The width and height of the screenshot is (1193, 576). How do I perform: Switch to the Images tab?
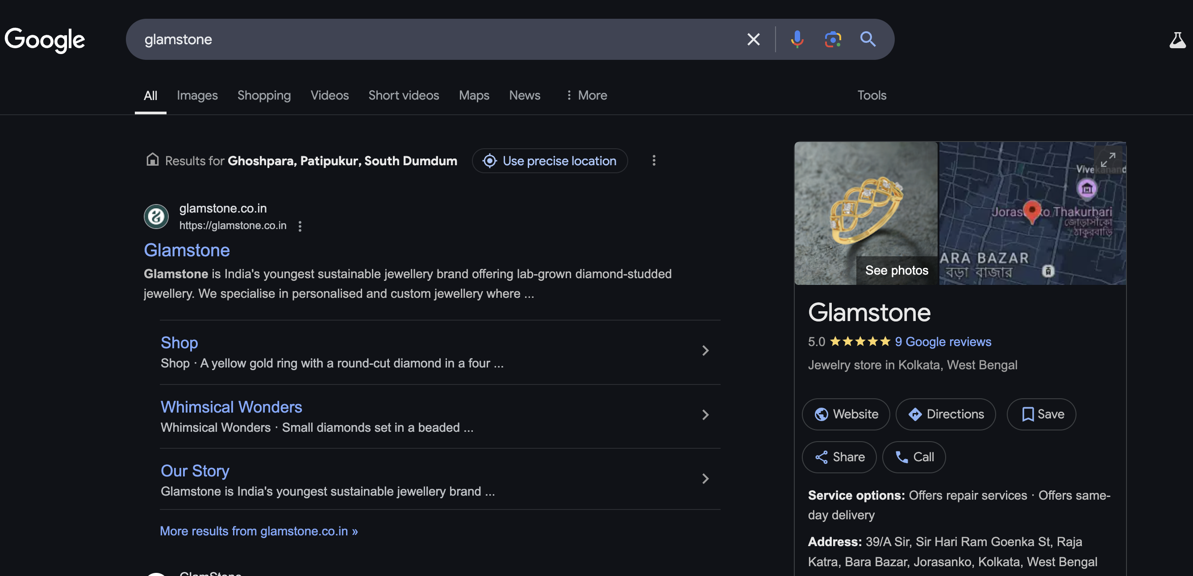[197, 96]
